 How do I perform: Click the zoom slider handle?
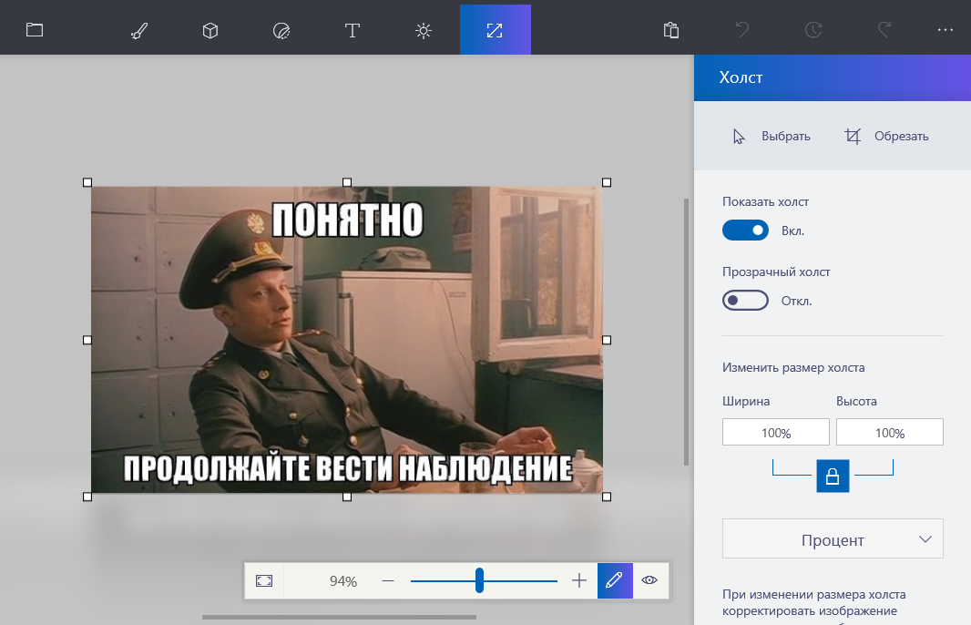pos(479,581)
